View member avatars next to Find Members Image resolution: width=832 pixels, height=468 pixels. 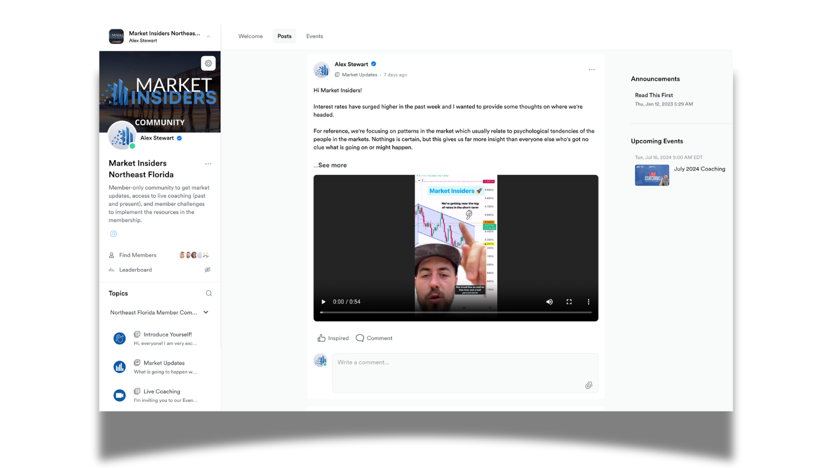pos(194,255)
